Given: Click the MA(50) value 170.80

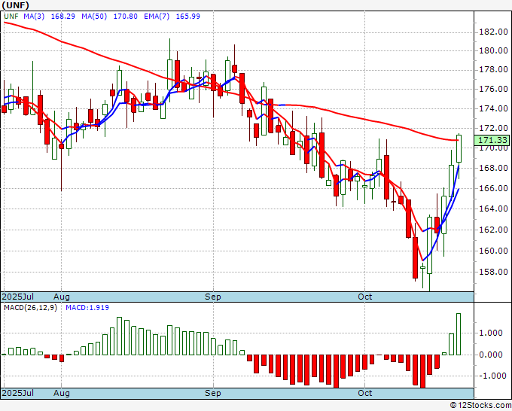Looking at the screenshot, I should coord(126,17).
